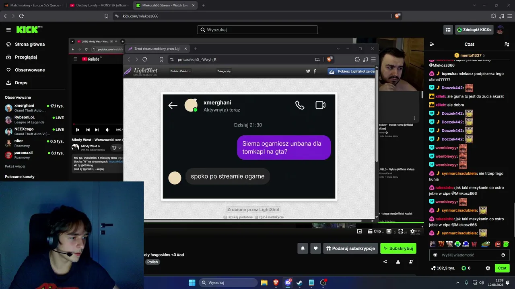This screenshot has height=289, width=515.
Task: Open the chat users list icon
Action: (x=507, y=44)
